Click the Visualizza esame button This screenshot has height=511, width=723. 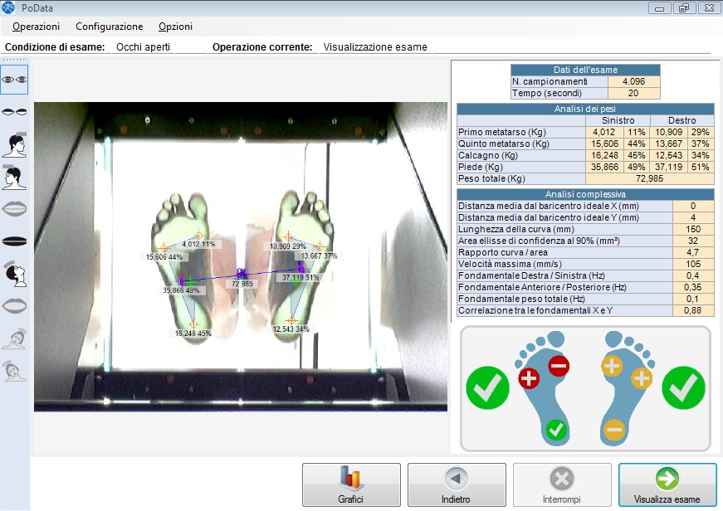coord(667,485)
